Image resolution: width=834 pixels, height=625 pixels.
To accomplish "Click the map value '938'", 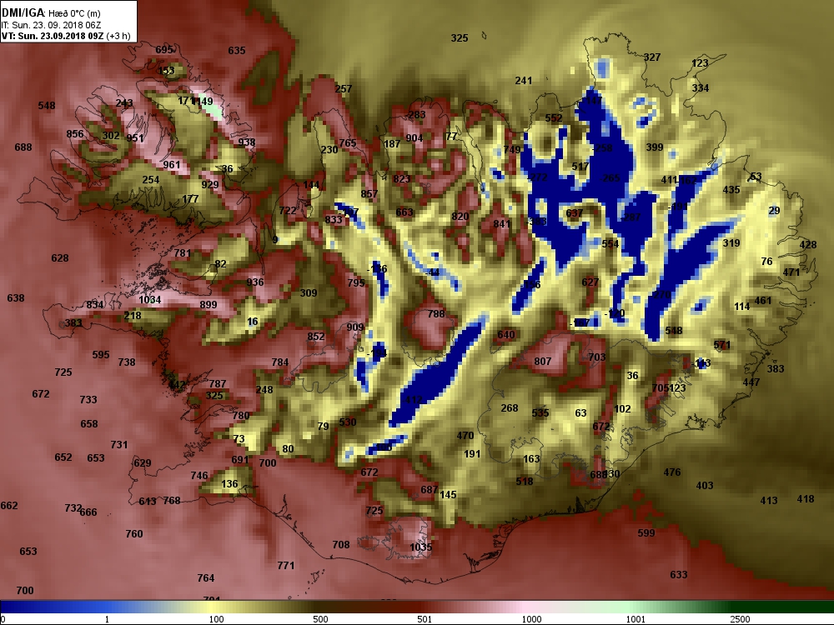I will [247, 142].
